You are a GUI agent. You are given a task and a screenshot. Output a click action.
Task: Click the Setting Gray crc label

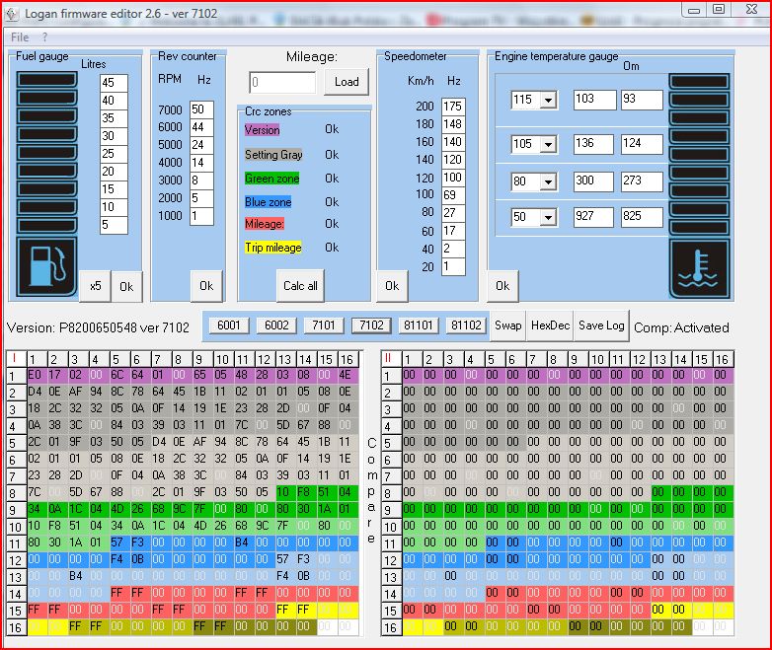(x=273, y=155)
